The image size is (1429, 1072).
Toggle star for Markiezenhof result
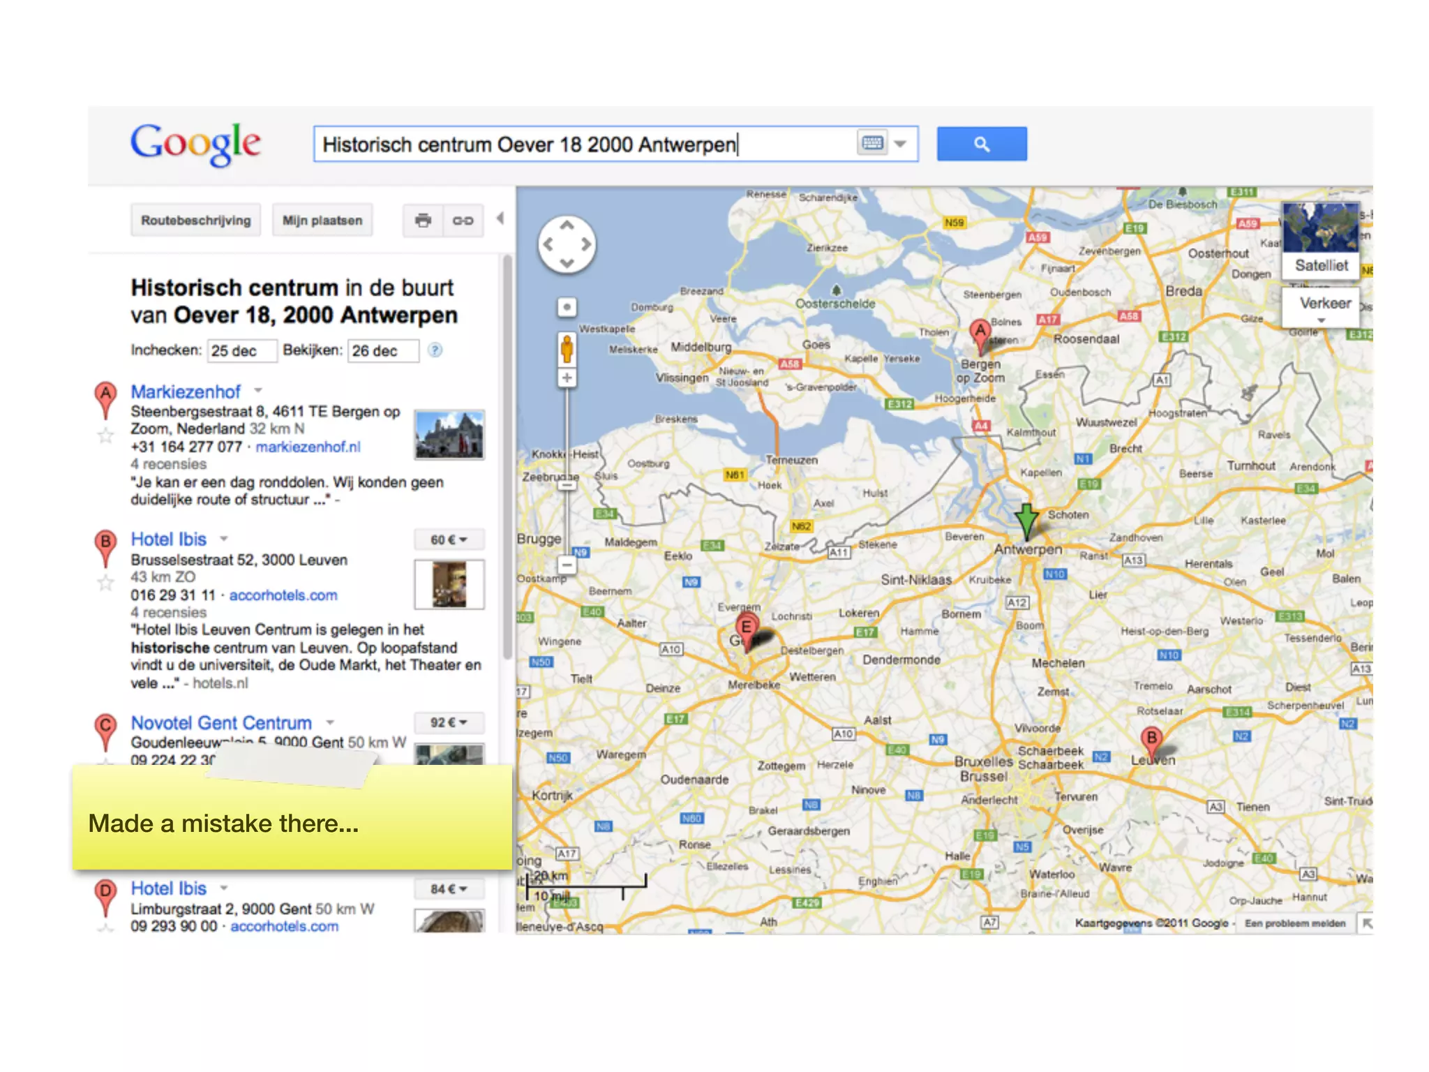pos(105,436)
